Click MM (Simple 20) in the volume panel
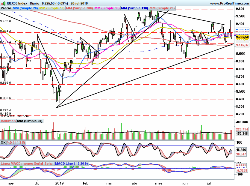The width and height of the screenshot is (250, 186). click(x=30, y=121)
